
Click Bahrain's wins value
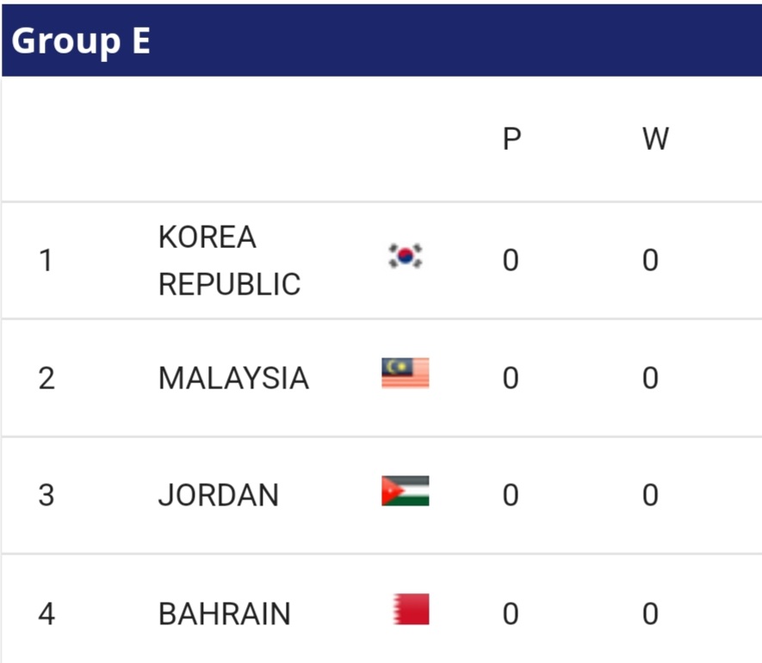pyautogui.click(x=651, y=614)
